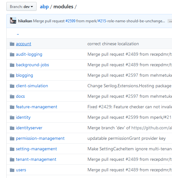Click the users folder icon

(x=12, y=170)
